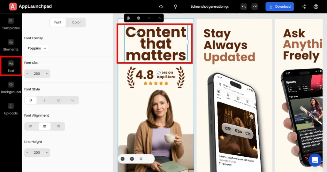Toggle italic font style
The image size is (327, 172).
tap(44, 100)
